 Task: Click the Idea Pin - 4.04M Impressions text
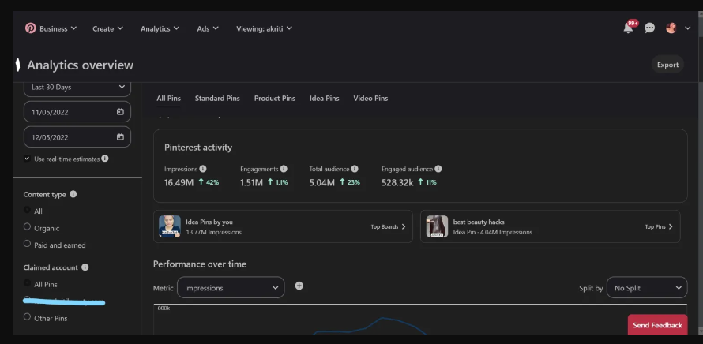click(x=493, y=233)
